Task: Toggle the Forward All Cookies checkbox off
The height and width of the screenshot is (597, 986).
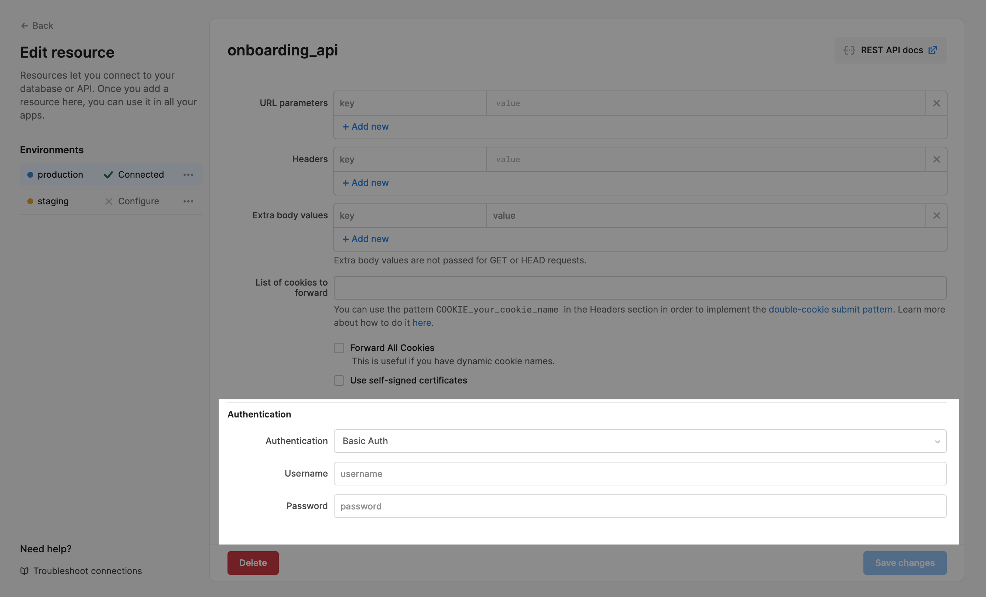Action: (x=339, y=348)
